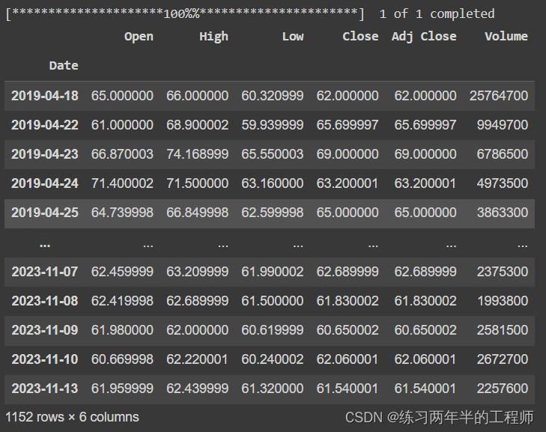Click High value 63.209999
This screenshot has width=546, height=432.
[x=198, y=272]
